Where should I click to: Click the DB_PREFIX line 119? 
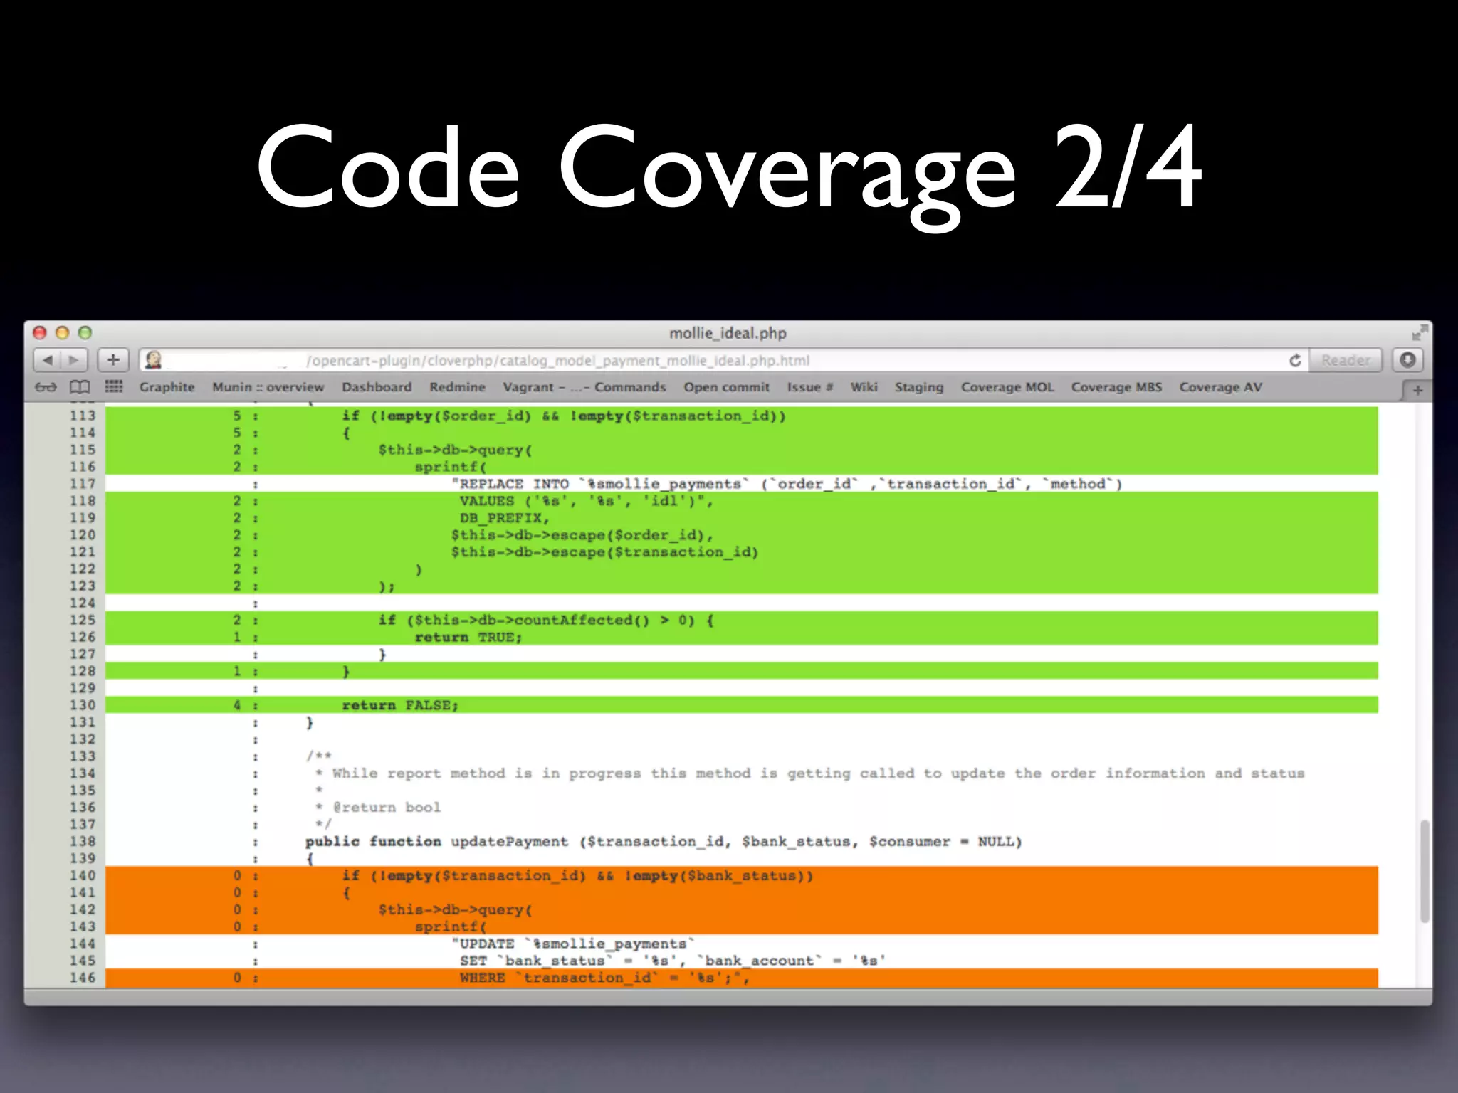pos(504,518)
